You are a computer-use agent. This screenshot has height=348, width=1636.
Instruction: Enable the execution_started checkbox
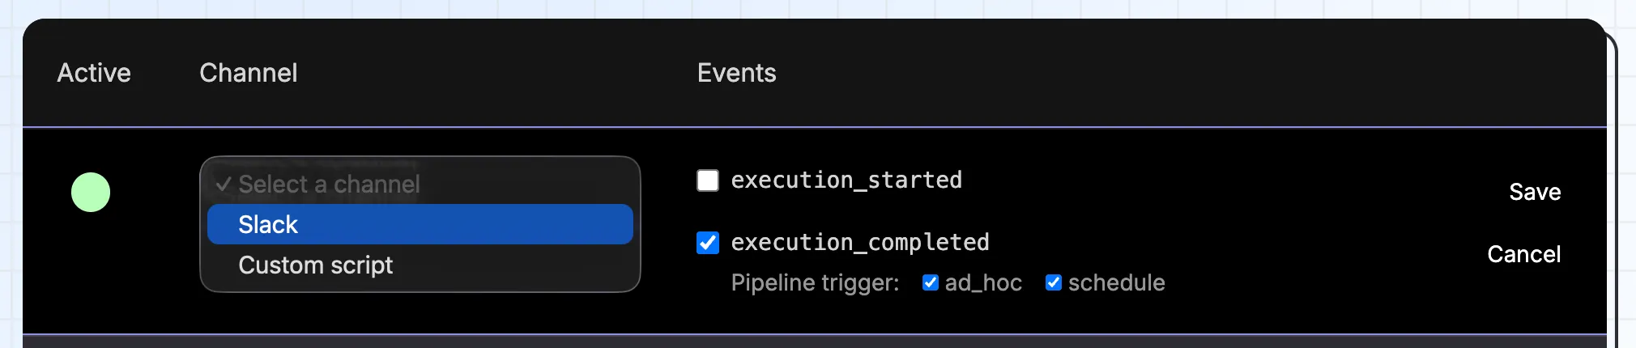point(708,180)
